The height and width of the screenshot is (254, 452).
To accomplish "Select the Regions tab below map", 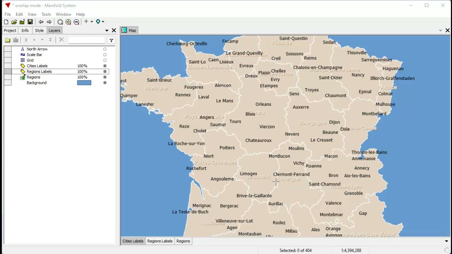I will tap(183, 241).
